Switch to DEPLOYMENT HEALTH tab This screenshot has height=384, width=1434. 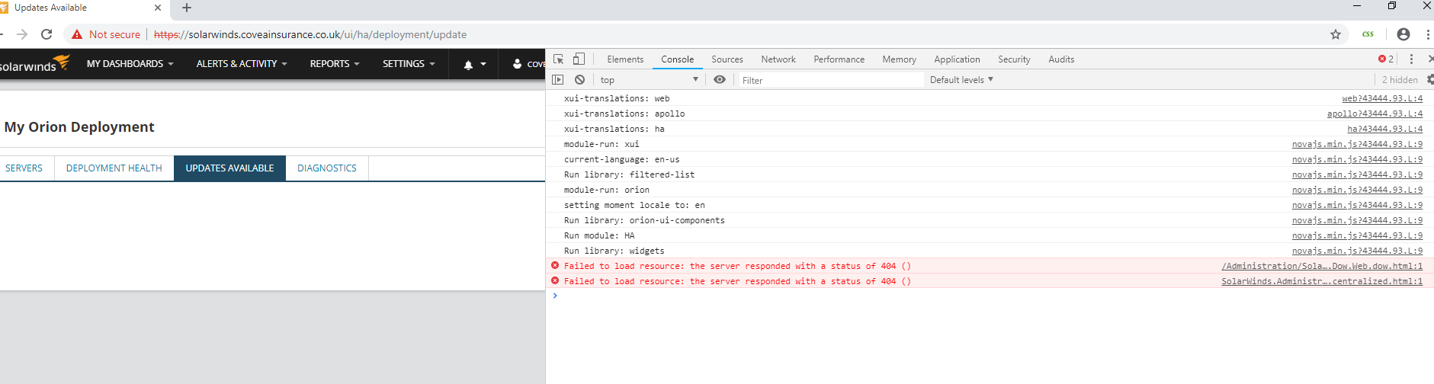click(114, 168)
